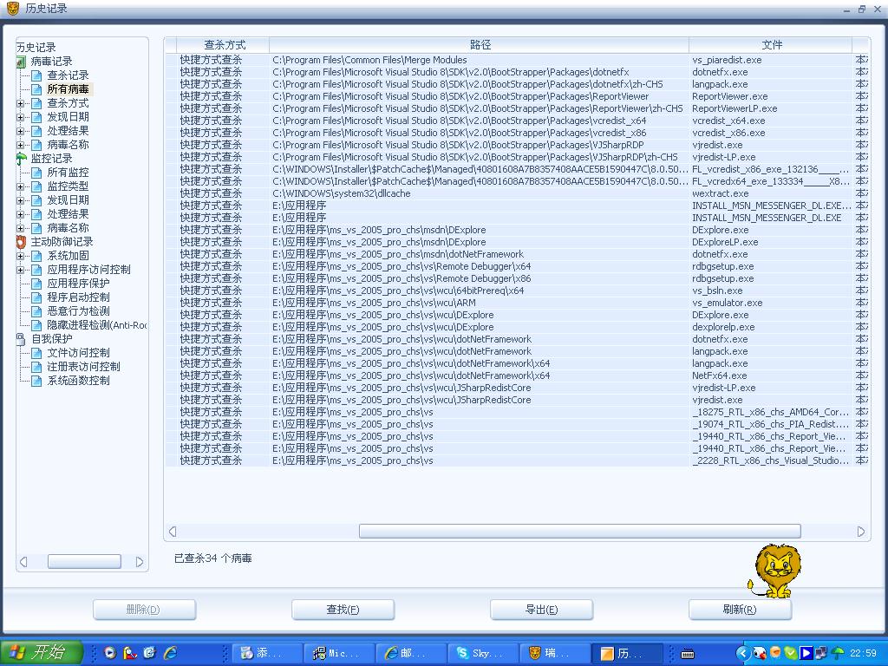This screenshot has width=888, height=666.
Task: Click the document icon next to 系统函数控制
Action: [x=36, y=381]
